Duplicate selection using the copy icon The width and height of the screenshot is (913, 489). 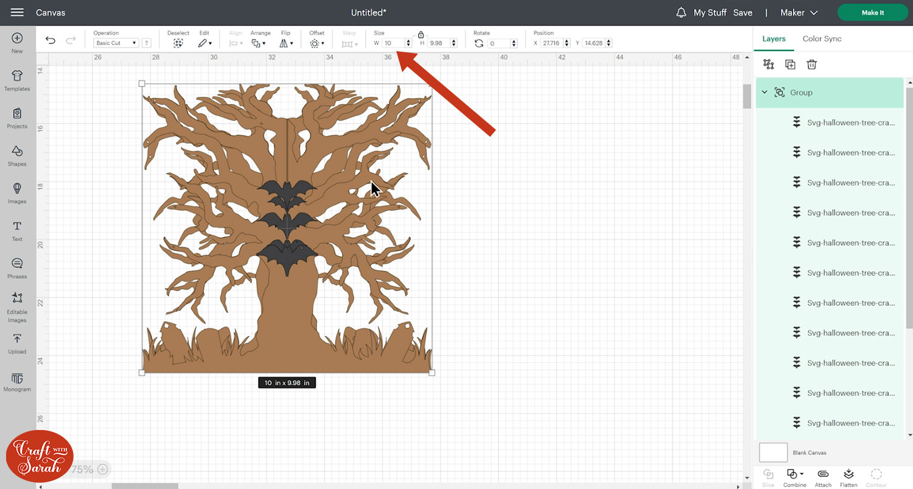tap(790, 64)
